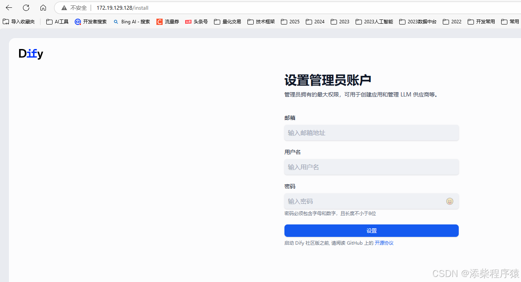Open the 2023人工智能 bookmark folder
521x282 pixels.
(x=374, y=22)
